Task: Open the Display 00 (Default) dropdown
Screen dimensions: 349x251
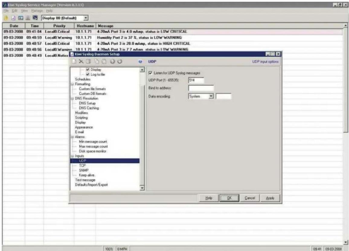Action: pos(86,18)
